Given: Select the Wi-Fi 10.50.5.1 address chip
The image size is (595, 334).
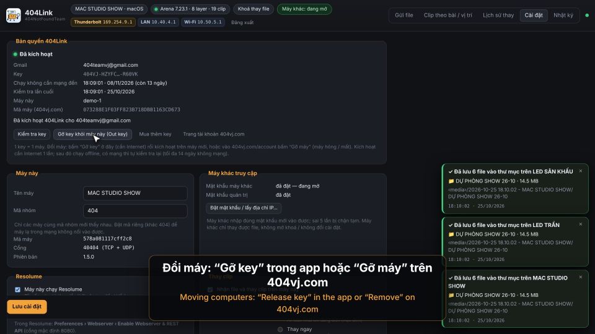Looking at the screenshot, I should coord(203,22).
